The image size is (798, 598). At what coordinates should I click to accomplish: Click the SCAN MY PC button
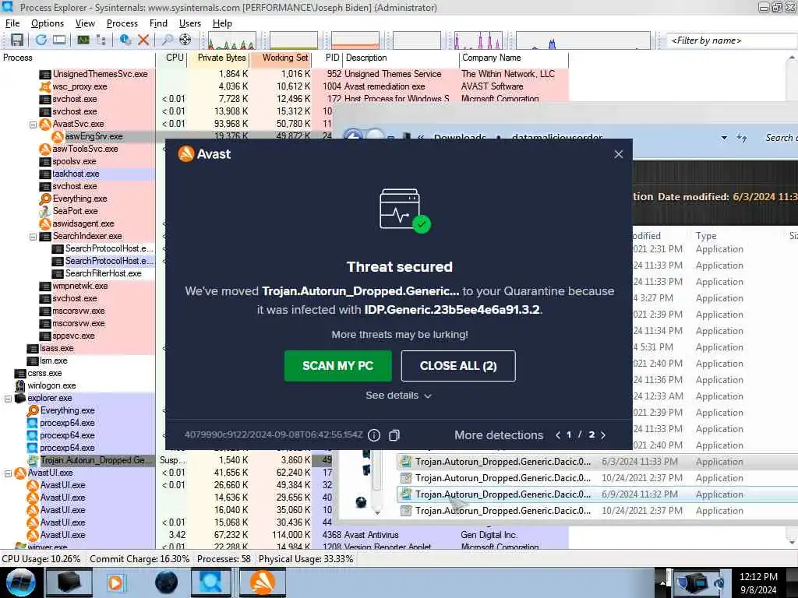pyautogui.click(x=338, y=366)
